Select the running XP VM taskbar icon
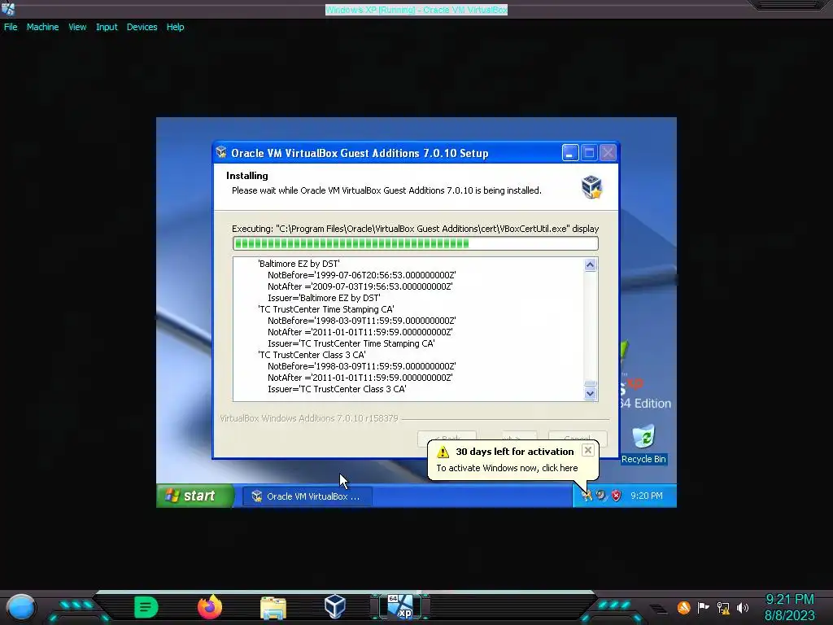Viewport: 833px width, 625px height. (399, 607)
